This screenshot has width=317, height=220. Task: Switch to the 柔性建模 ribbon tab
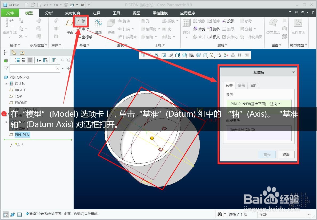tap(160, 13)
